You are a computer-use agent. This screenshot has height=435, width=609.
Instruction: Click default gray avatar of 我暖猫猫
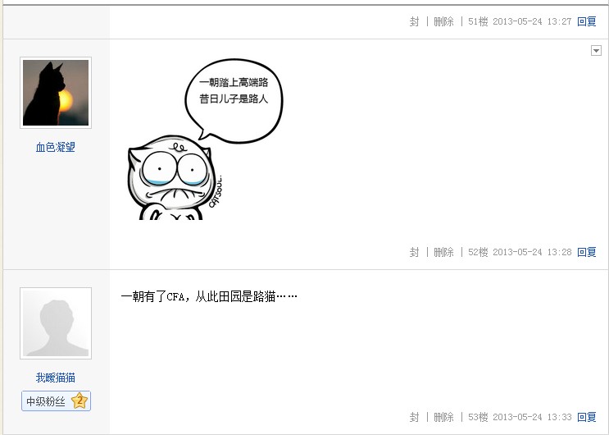coord(56,323)
